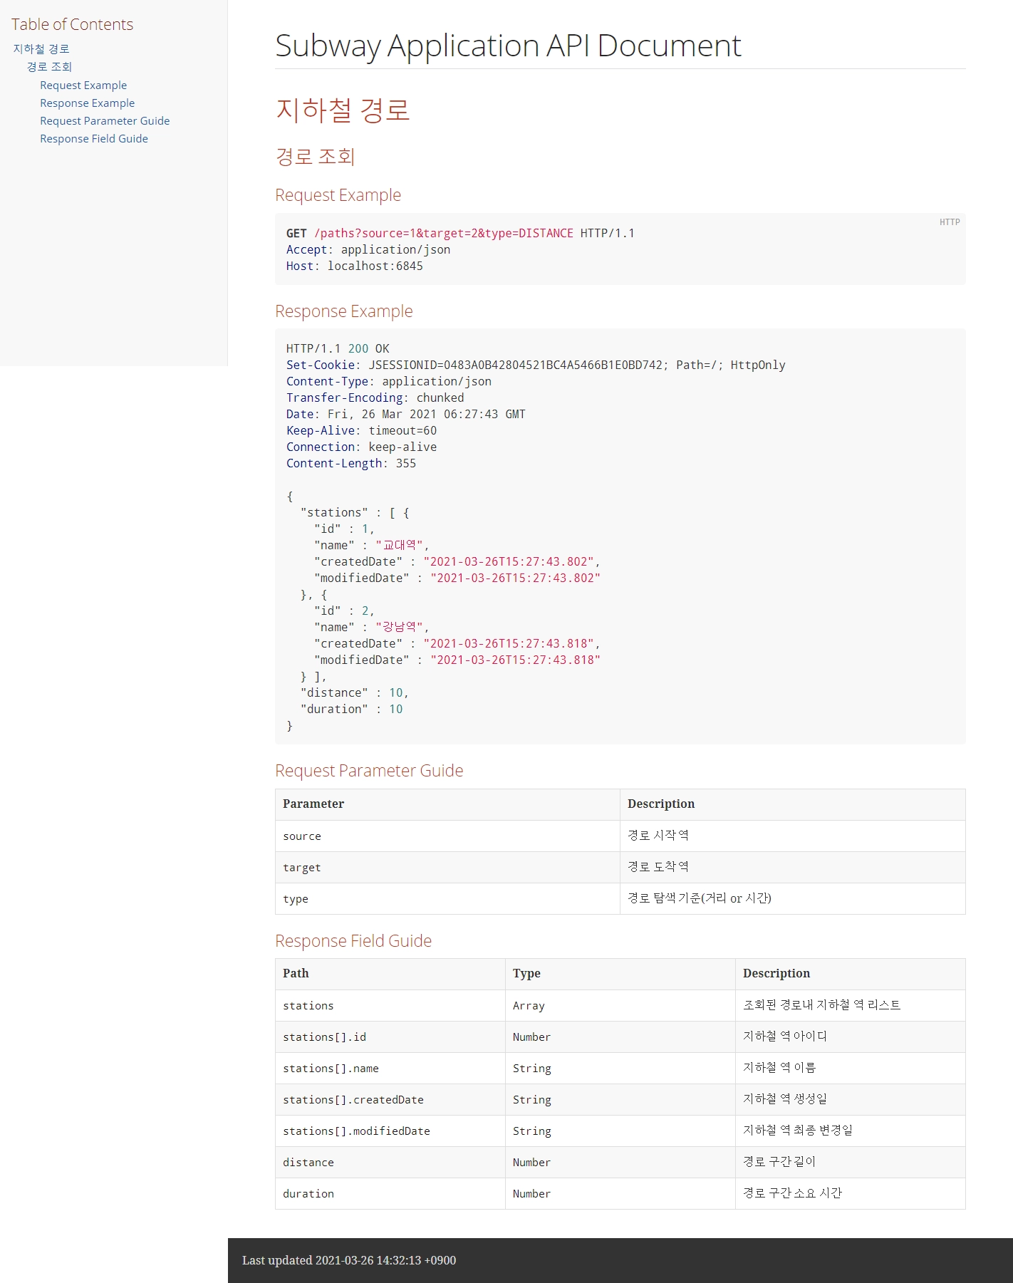1013x1283 pixels.
Task: Click the Request Parameter Guide heading
Action: coord(369,771)
